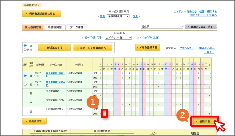Click the orange arrow beside 事業所切替
This screenshot has height=136, width=235.
pos(39,5)
